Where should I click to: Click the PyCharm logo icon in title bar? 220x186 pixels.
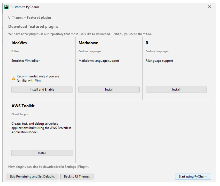pyautogui.click(x=7, y=7)
